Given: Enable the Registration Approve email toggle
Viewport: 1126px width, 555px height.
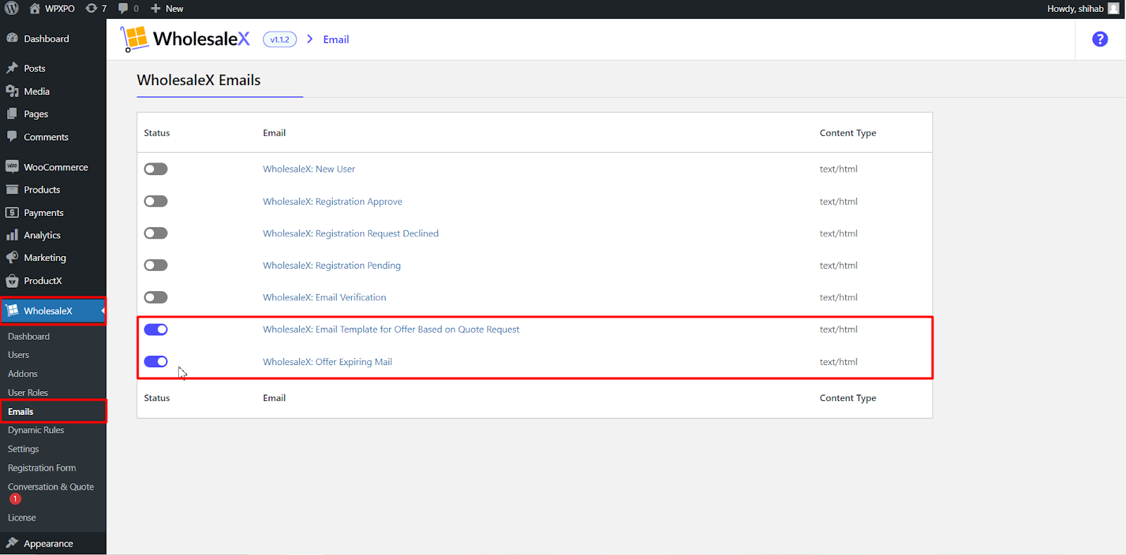Looking at the screenshot, I should (156, 201).
